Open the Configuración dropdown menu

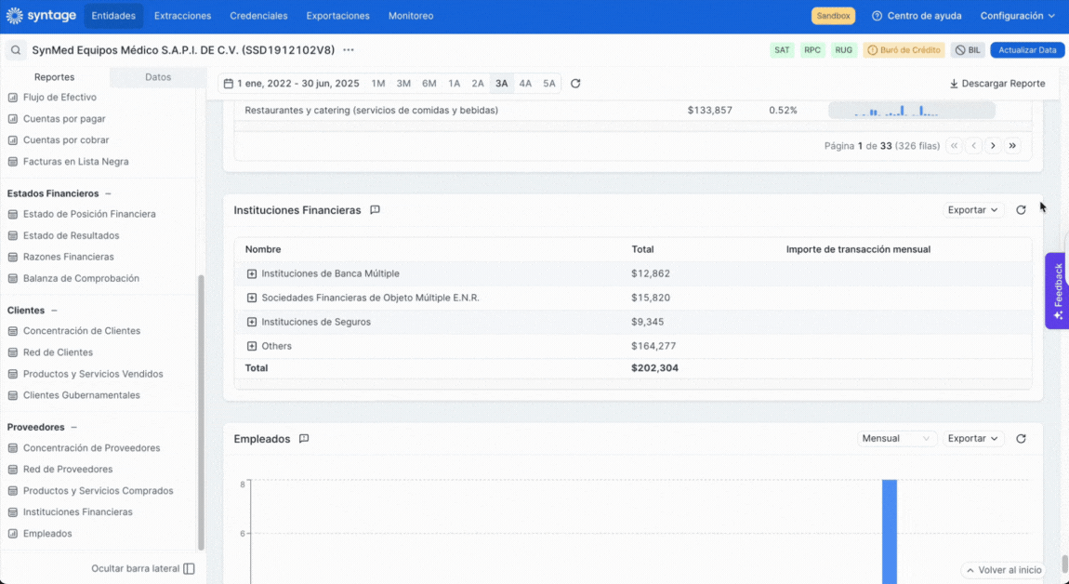(1018, 16)
